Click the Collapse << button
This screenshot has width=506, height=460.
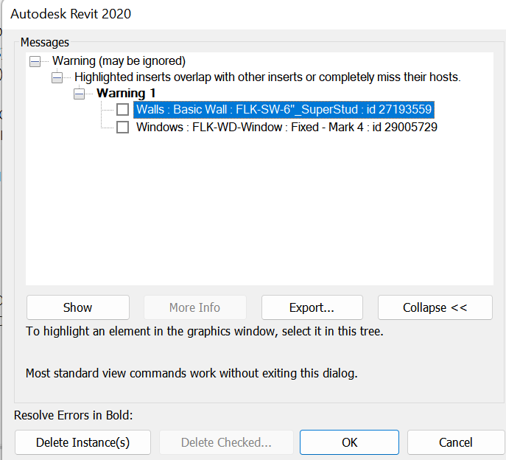pos(435,307)
